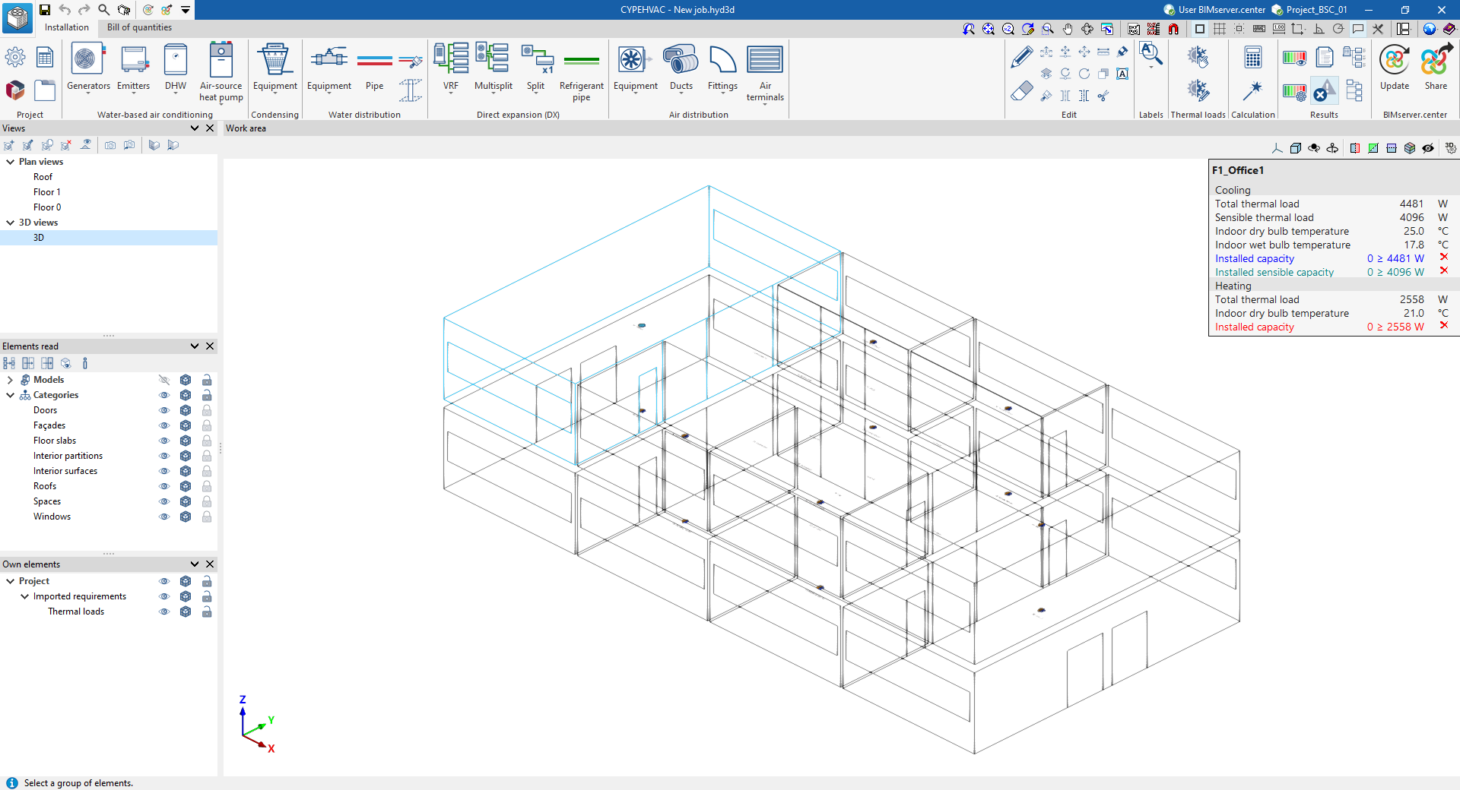Toggle visibility of Doors category
1460x790 pixels.
tap(163, 410)
